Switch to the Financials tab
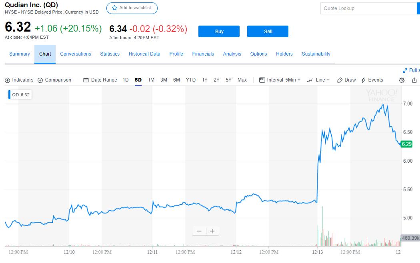The height and width of the screenshot is (263, 420). 203,54
